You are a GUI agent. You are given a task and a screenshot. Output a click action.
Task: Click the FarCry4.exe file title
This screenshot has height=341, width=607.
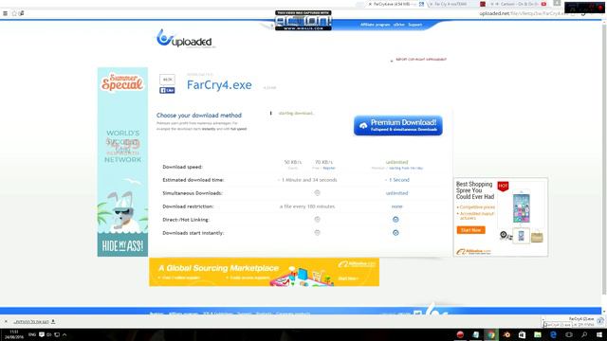click(219, 85)
